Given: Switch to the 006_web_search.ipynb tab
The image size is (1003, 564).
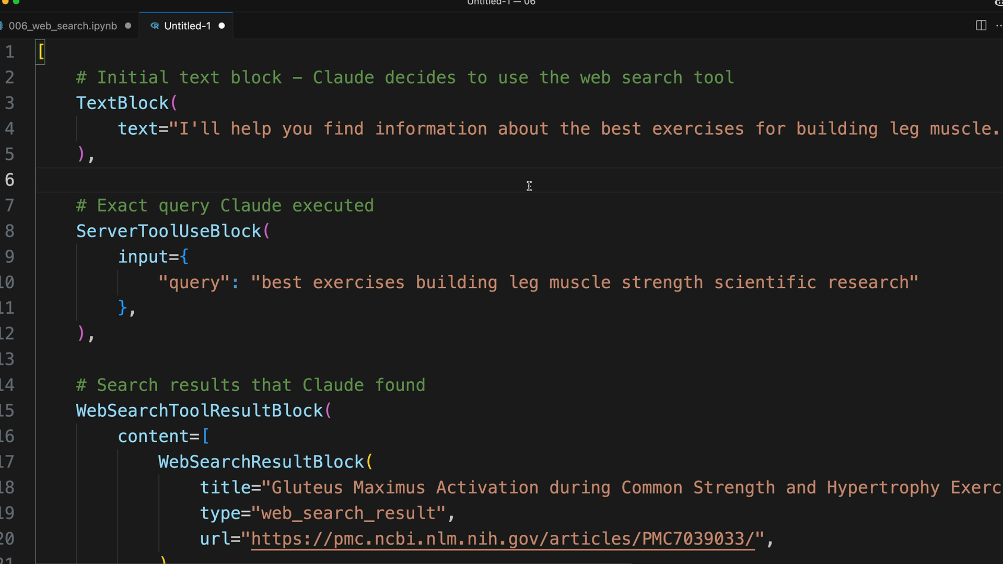Looking at the screenshot, I should pos(63,26).
